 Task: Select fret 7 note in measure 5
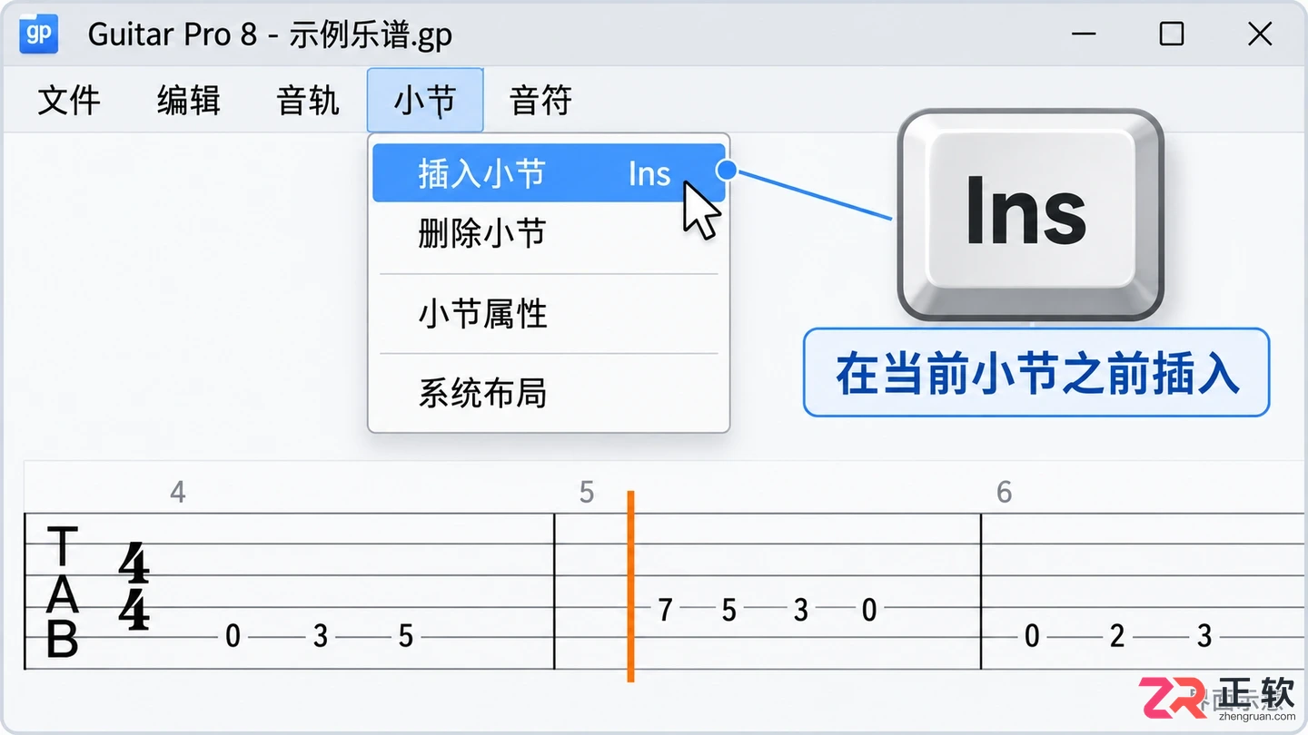[x=665, y=611]
